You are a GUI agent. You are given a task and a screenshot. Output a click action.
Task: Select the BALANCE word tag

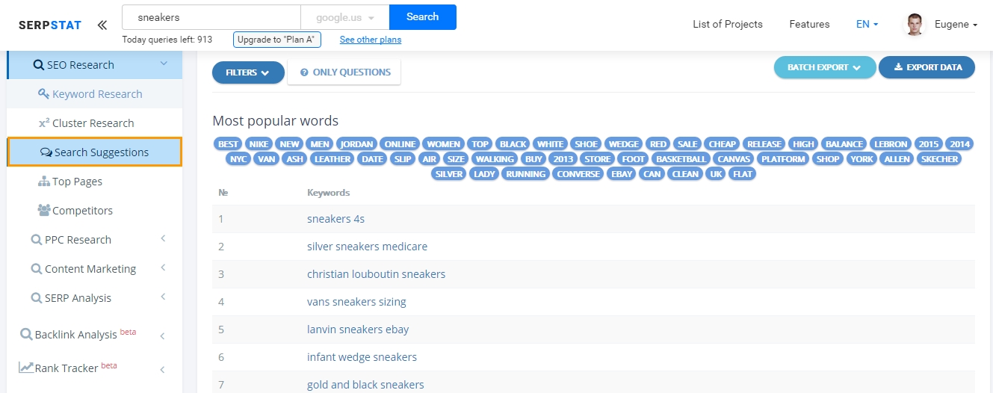tap(844, 144)
